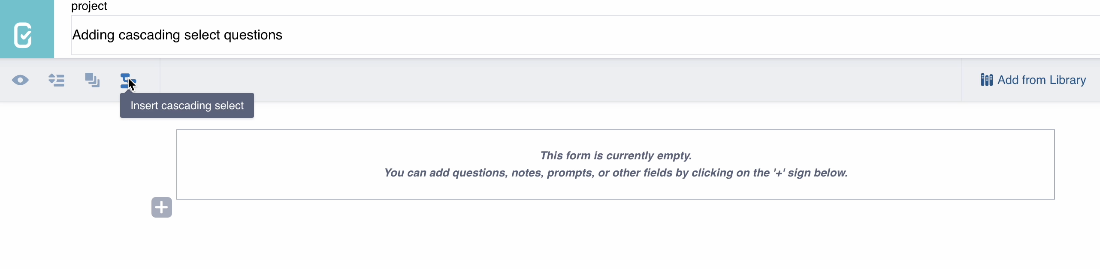Click the 'Insert cascading select' tooltip
The image size is (1100, 269).
[x=187, y=105]
